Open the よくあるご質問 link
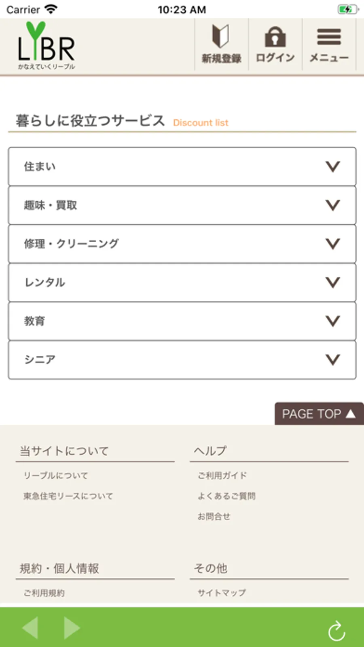Image resolution: width=364 pixels, height=647 pixels. tap(226, 496)
